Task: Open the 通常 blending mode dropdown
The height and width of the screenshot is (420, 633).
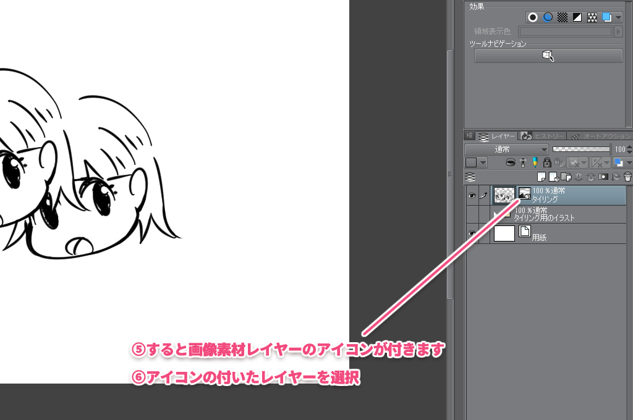Action: pos(506,149)
